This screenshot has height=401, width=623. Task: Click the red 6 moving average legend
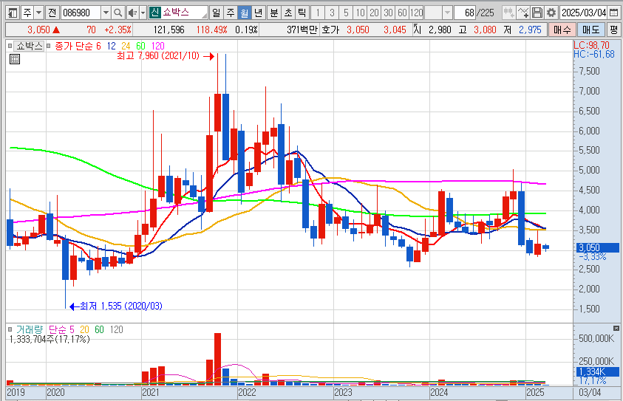[98, 46]
